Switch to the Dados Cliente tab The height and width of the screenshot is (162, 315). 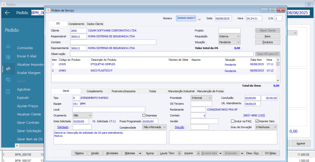pos(95,24)
